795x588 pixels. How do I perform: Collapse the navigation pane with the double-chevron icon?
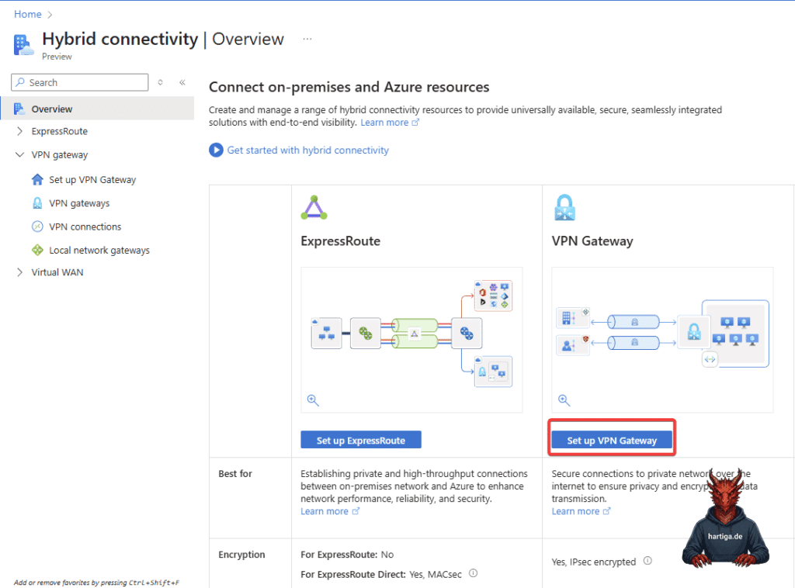[182, 82]
